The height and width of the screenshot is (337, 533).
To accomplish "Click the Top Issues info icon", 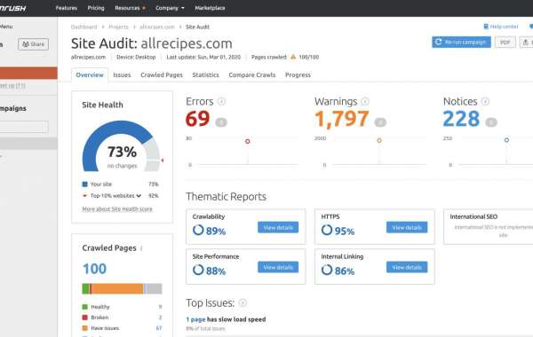I will pos(243,302).
